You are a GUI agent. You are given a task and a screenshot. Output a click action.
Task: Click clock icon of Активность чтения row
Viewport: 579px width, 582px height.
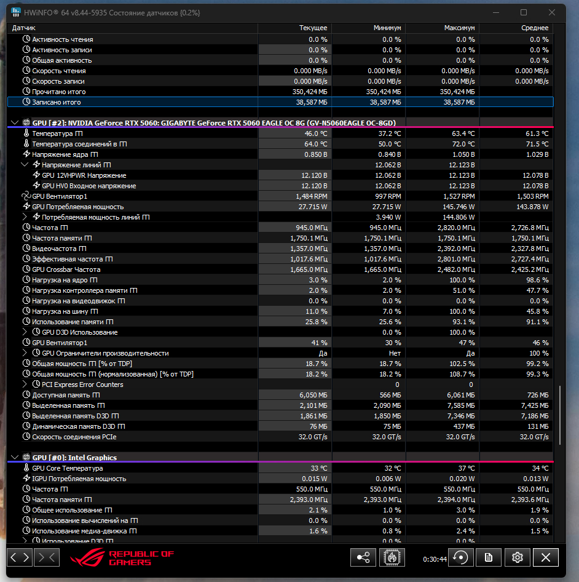26,39
